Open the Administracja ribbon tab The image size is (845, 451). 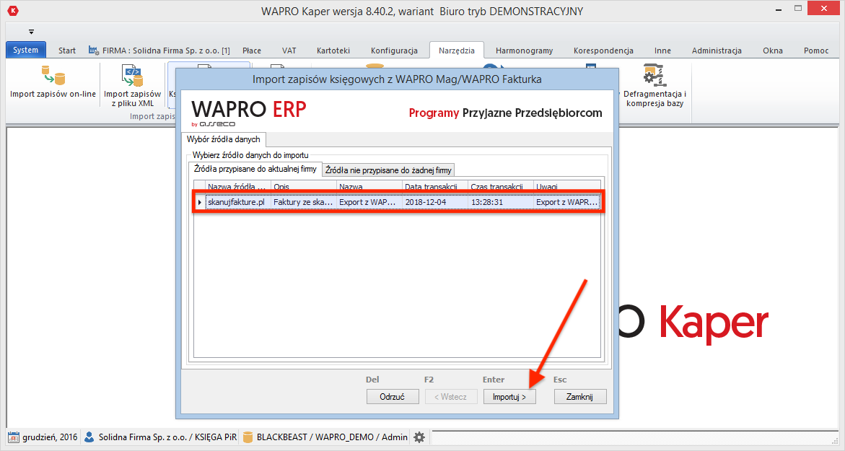click(716, 51)
